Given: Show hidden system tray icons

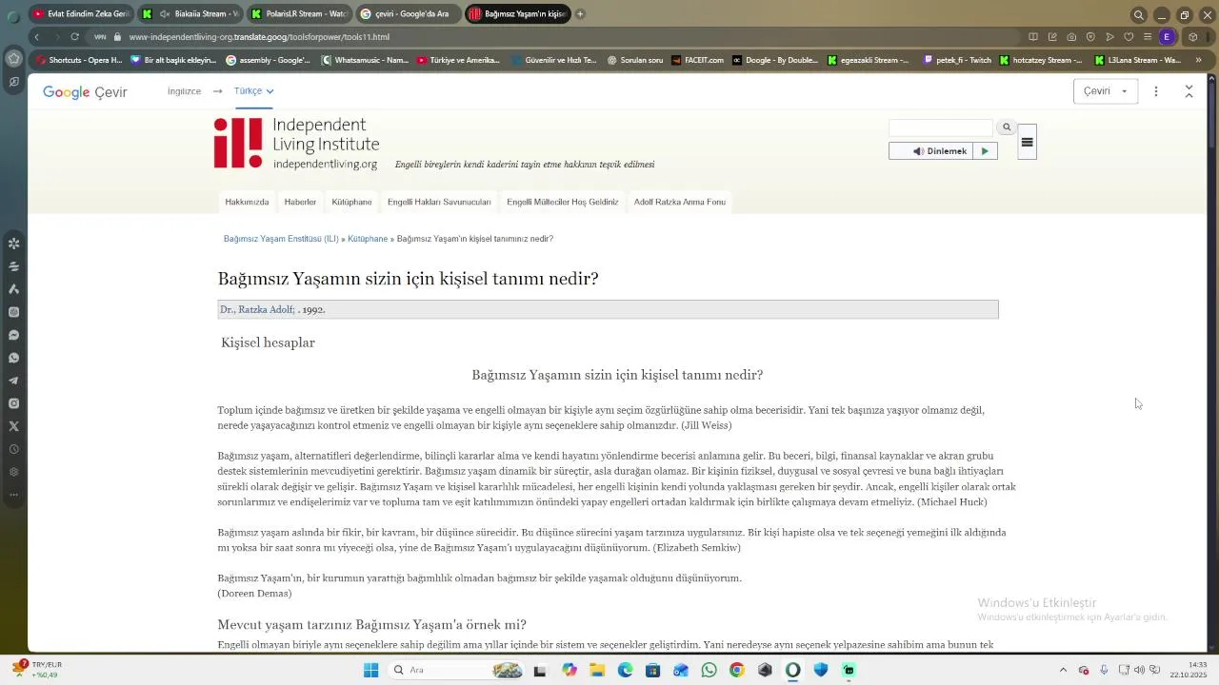Looking at the screenshot, I should 1063,670.
